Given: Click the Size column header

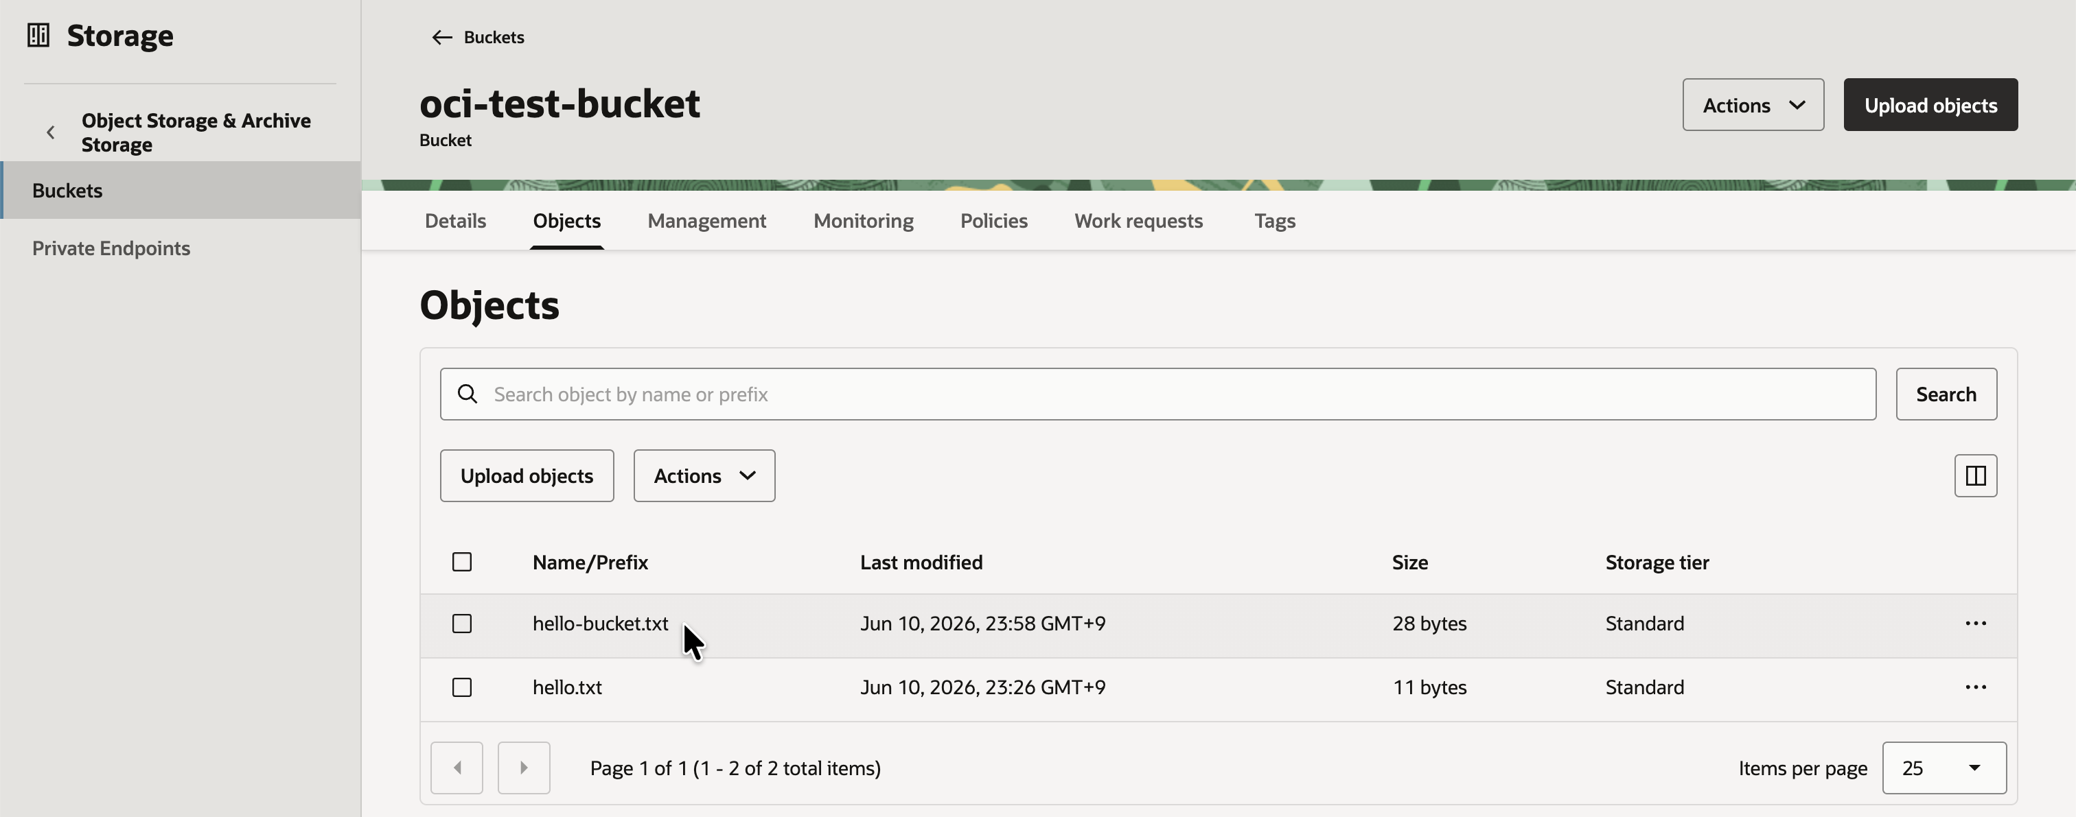Looking at the screenshot, I should (x=1409, y=562).
